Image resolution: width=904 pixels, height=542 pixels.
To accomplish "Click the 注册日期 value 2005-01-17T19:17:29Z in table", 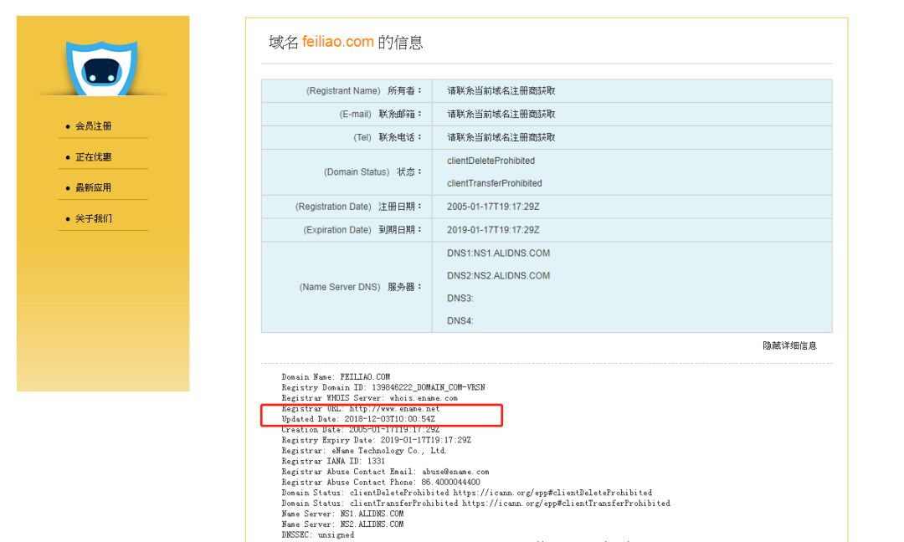I will click(493, 207).
